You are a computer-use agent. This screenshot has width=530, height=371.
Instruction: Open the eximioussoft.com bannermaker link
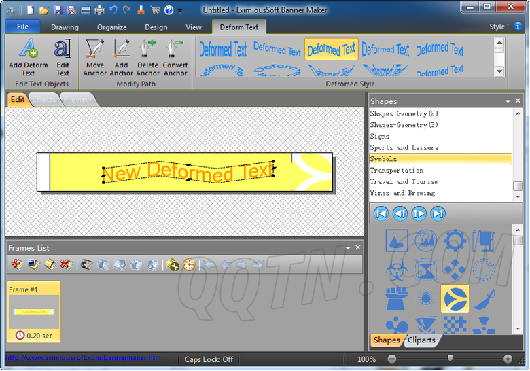point(83,358)
